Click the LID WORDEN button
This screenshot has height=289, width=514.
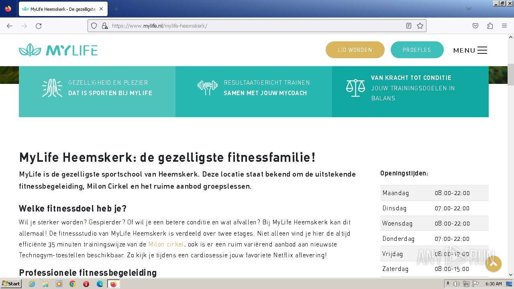355,50
